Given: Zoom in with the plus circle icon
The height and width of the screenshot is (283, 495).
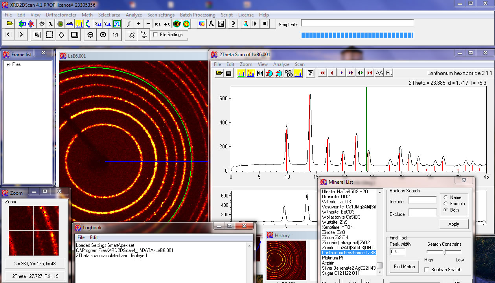Looking at the screenshot, I should click(x=103, y=35).
